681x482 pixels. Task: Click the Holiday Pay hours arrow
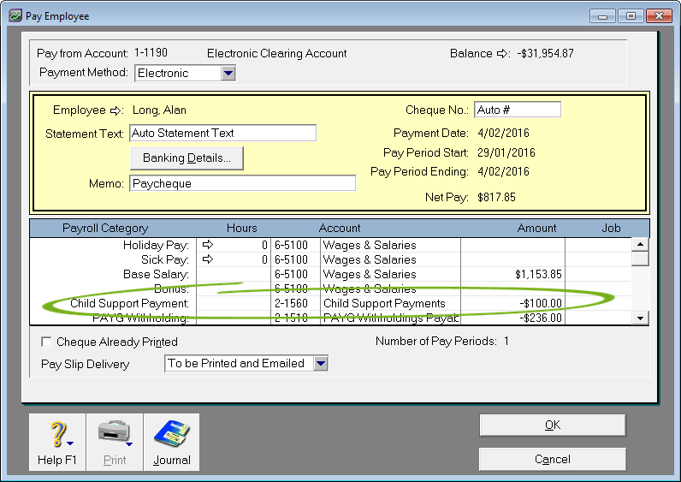click(x=207, y=246)
